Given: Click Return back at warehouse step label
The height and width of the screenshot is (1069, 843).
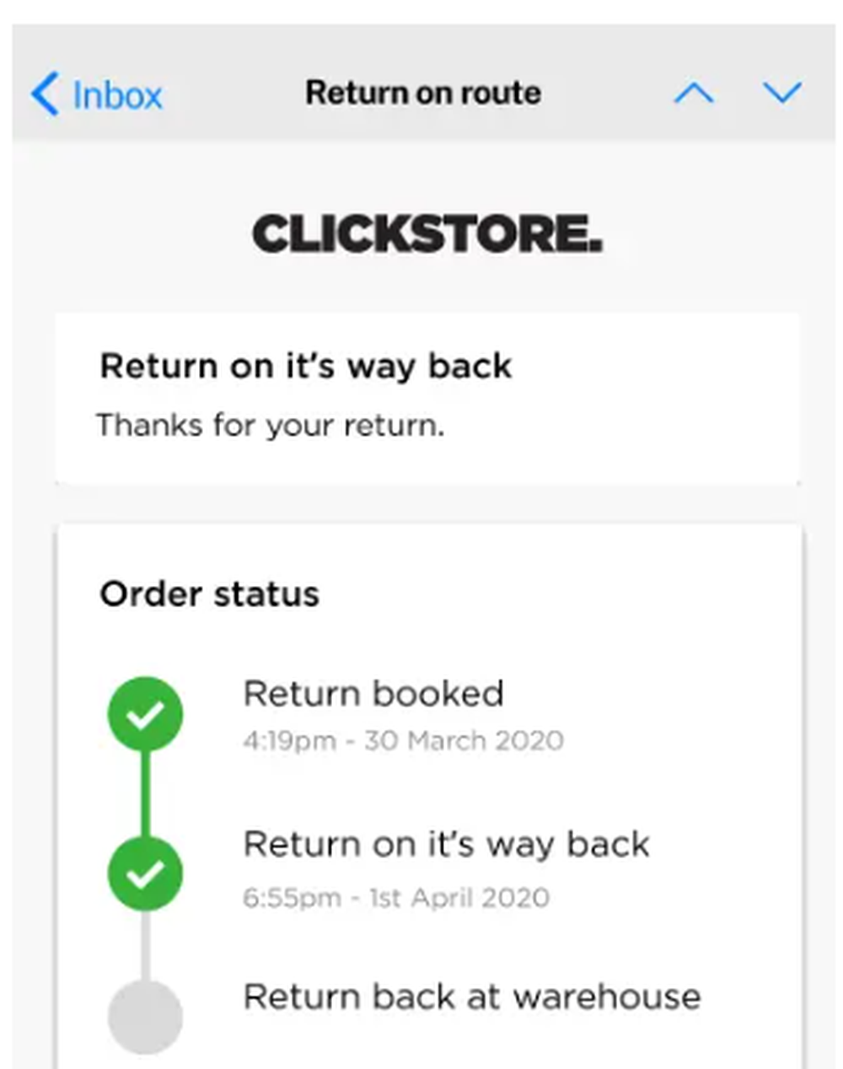Looking at the screenshot, I should (472, 996).
